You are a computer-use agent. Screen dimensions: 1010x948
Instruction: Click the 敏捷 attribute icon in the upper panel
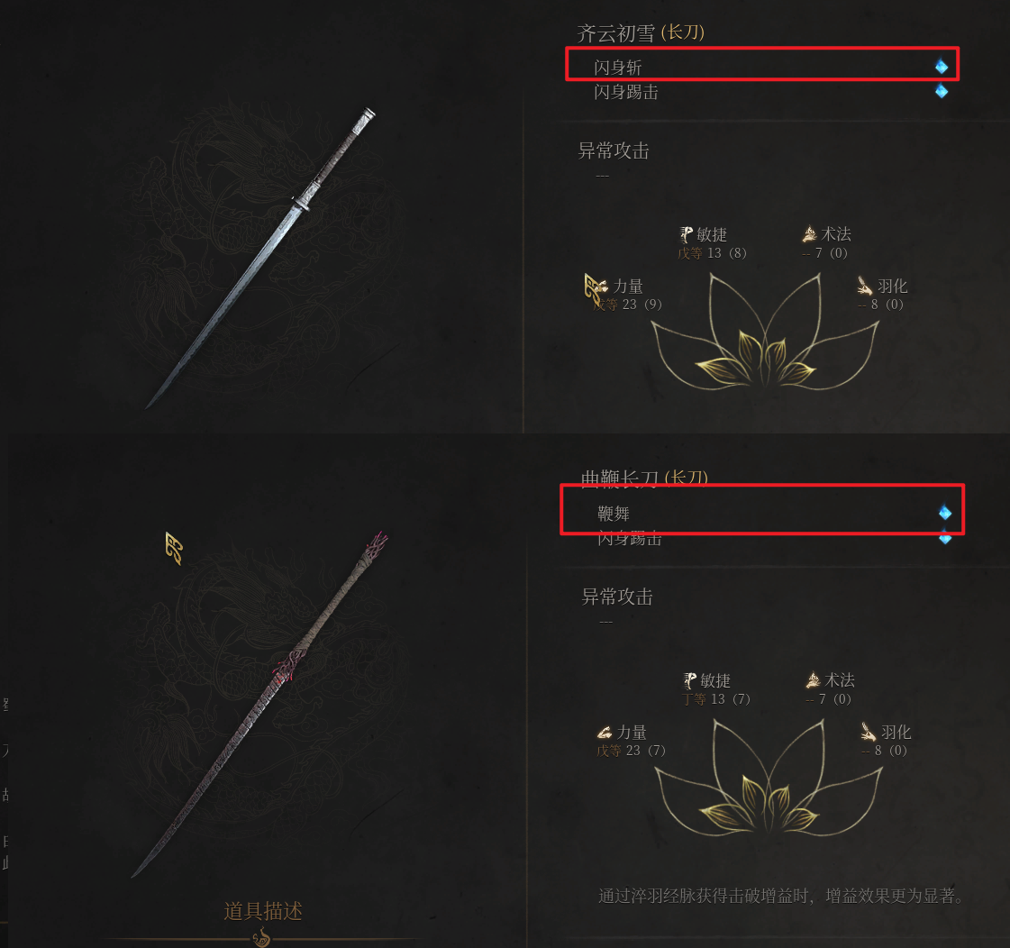coord(686,234)
